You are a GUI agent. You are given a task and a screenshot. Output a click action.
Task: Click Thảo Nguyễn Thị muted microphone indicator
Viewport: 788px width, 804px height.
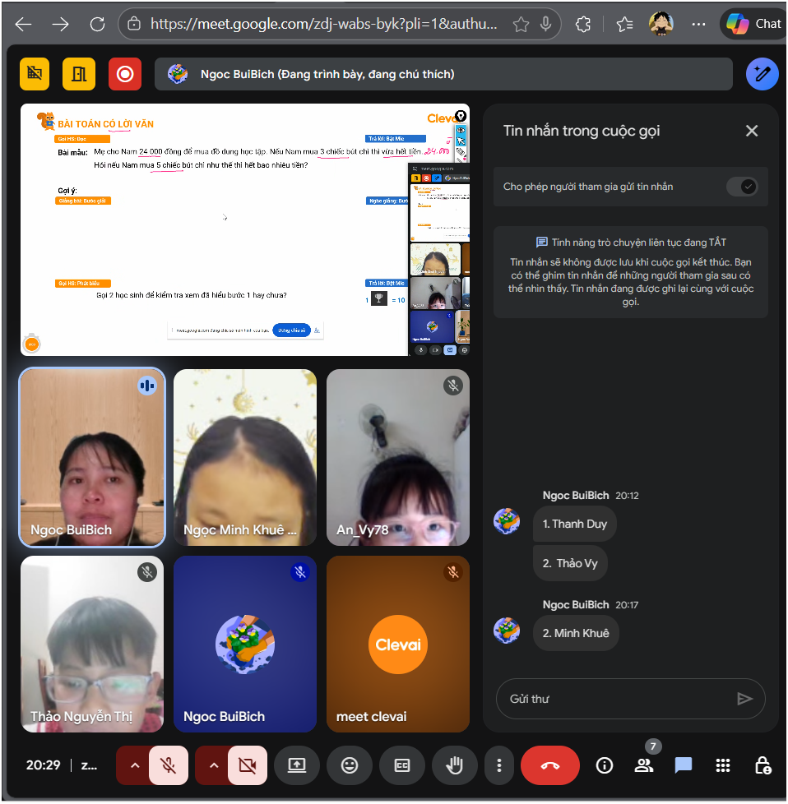(x=147, y=571)
